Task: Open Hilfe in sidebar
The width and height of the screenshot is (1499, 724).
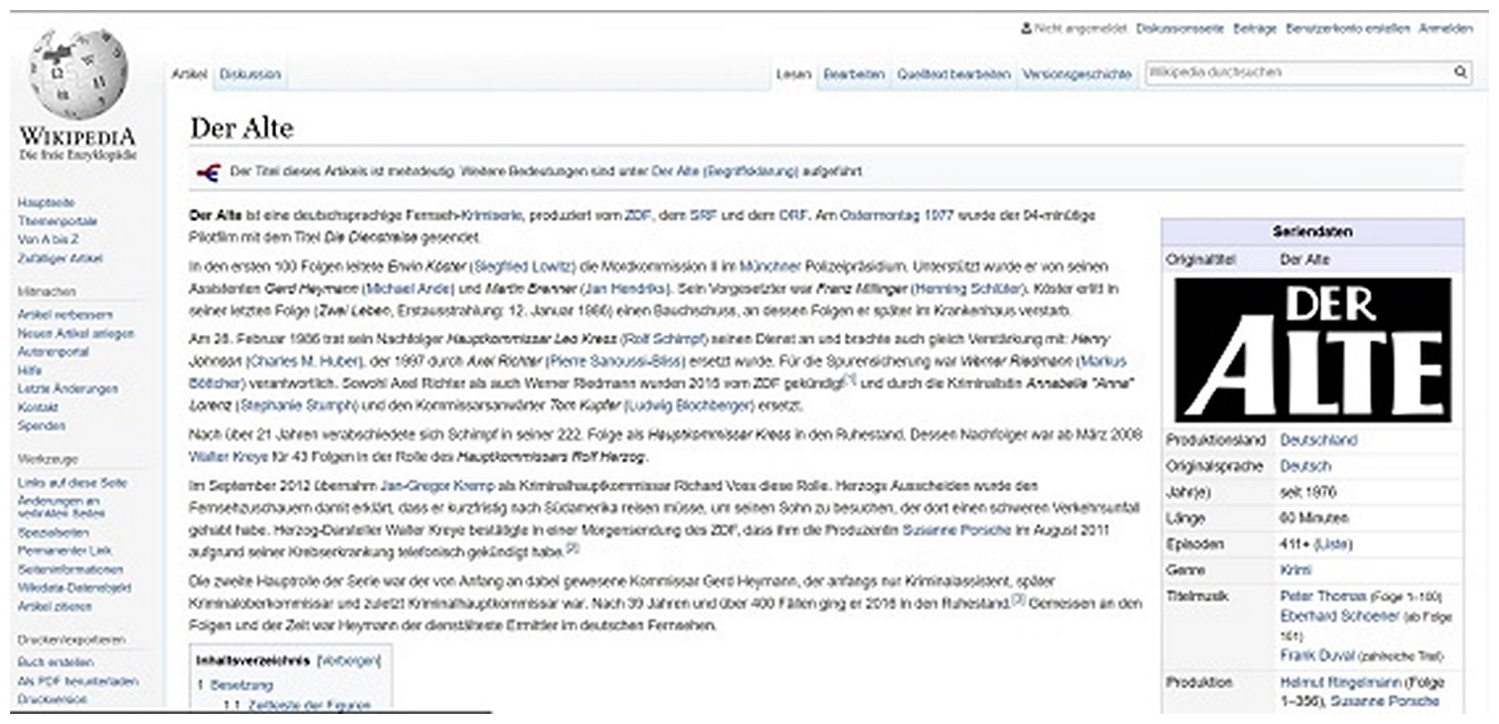Action: 30,370
